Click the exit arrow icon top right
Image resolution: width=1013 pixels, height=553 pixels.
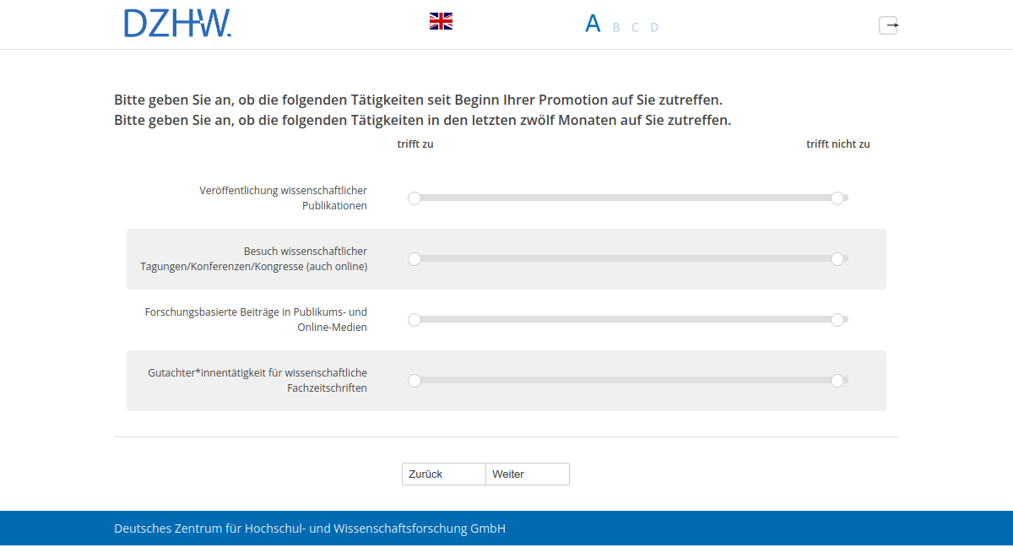click(889, 25)
